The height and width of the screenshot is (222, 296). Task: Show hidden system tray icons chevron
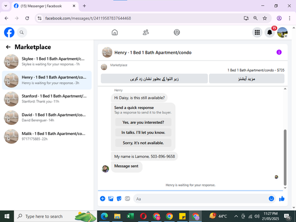tap(236, 216)
